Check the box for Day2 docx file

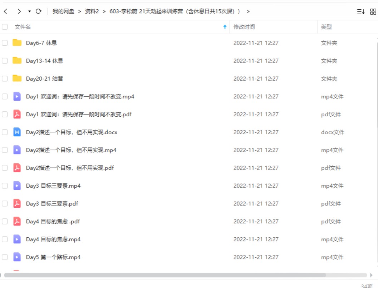click(5, 132)
